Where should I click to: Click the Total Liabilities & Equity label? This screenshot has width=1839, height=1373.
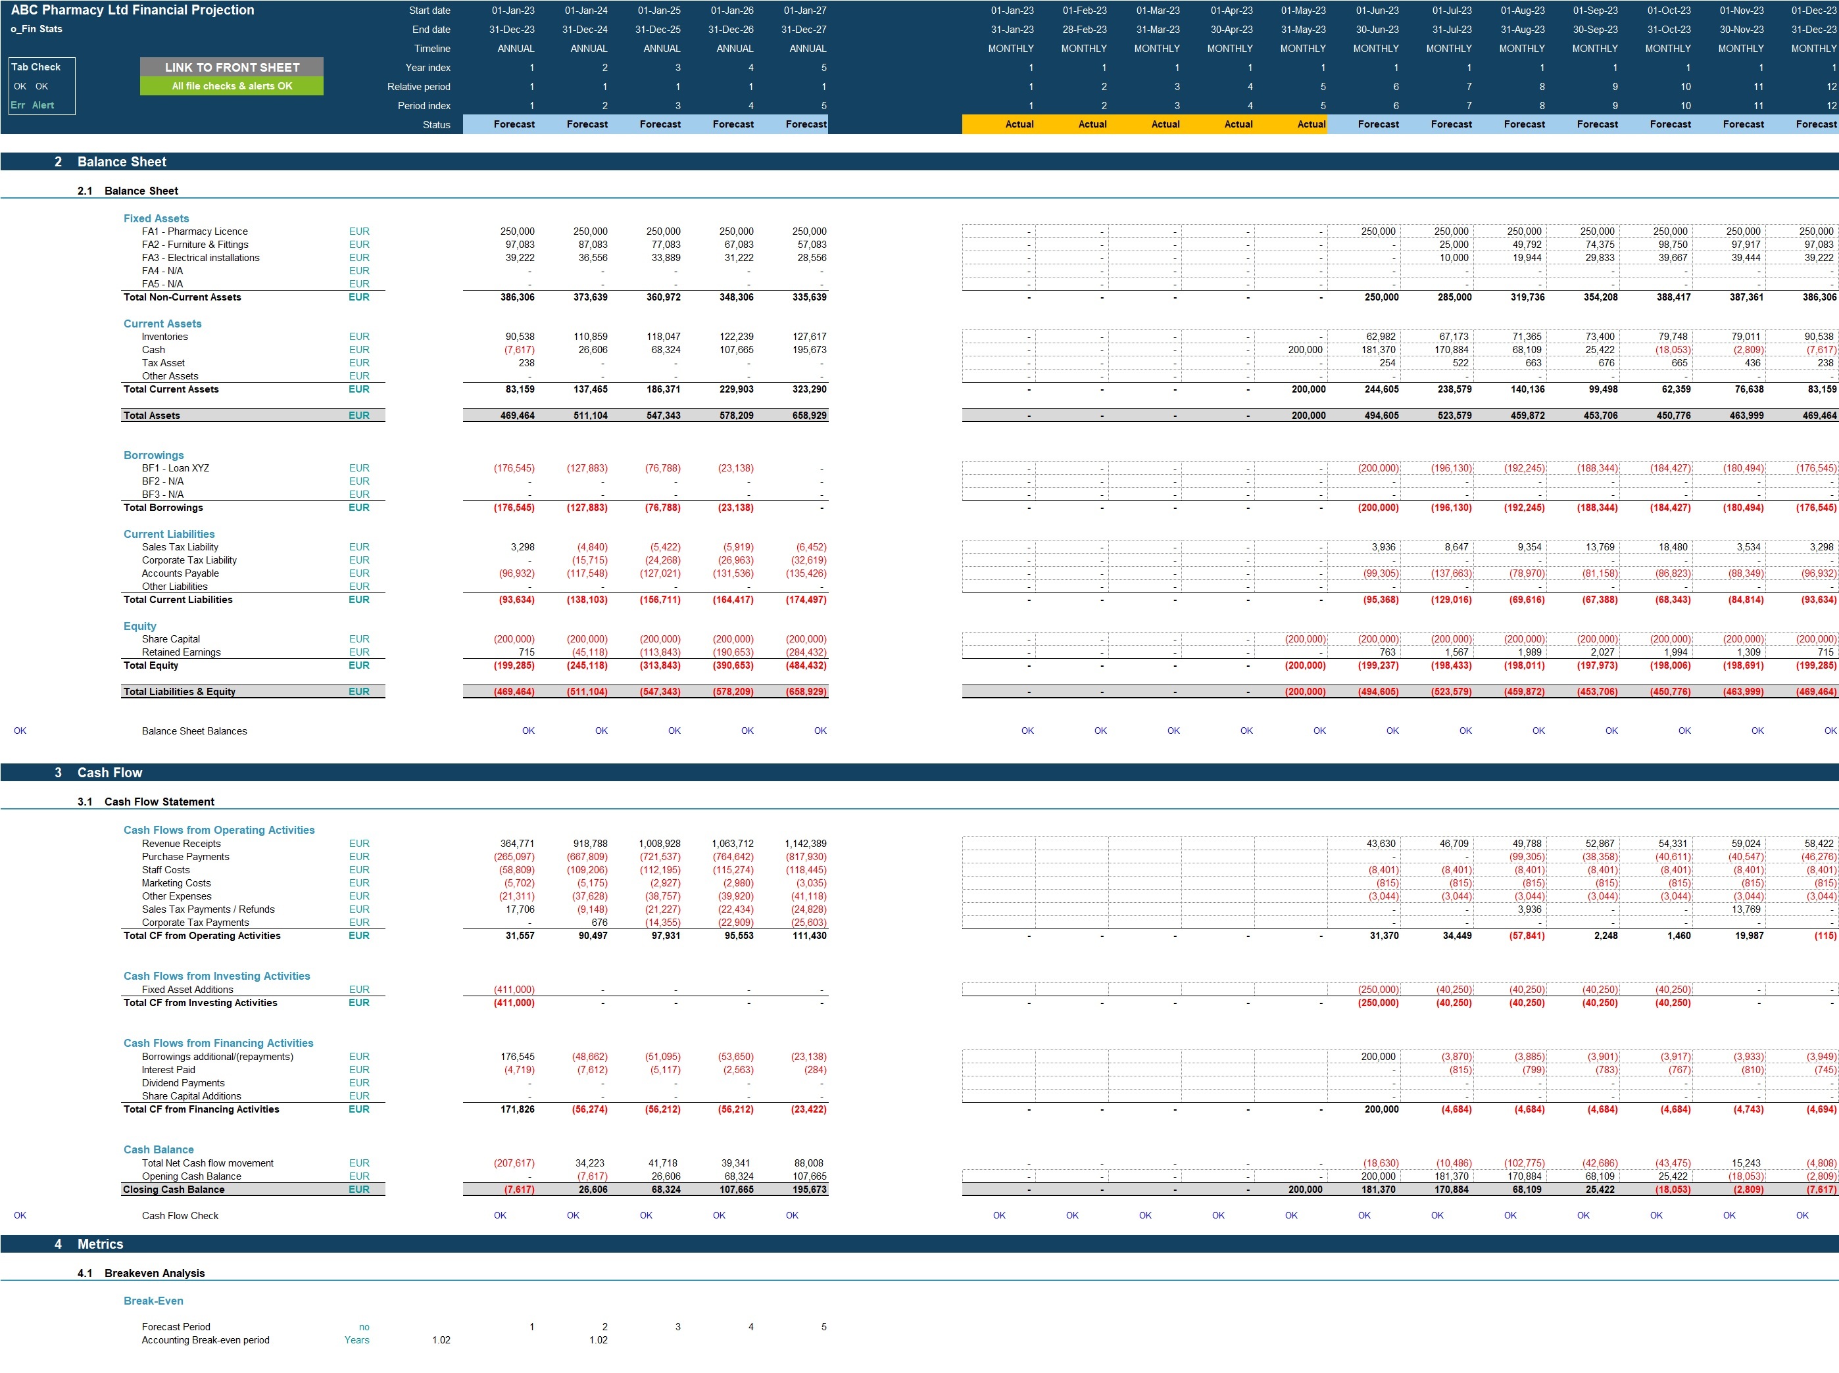[x=180, y=692]
